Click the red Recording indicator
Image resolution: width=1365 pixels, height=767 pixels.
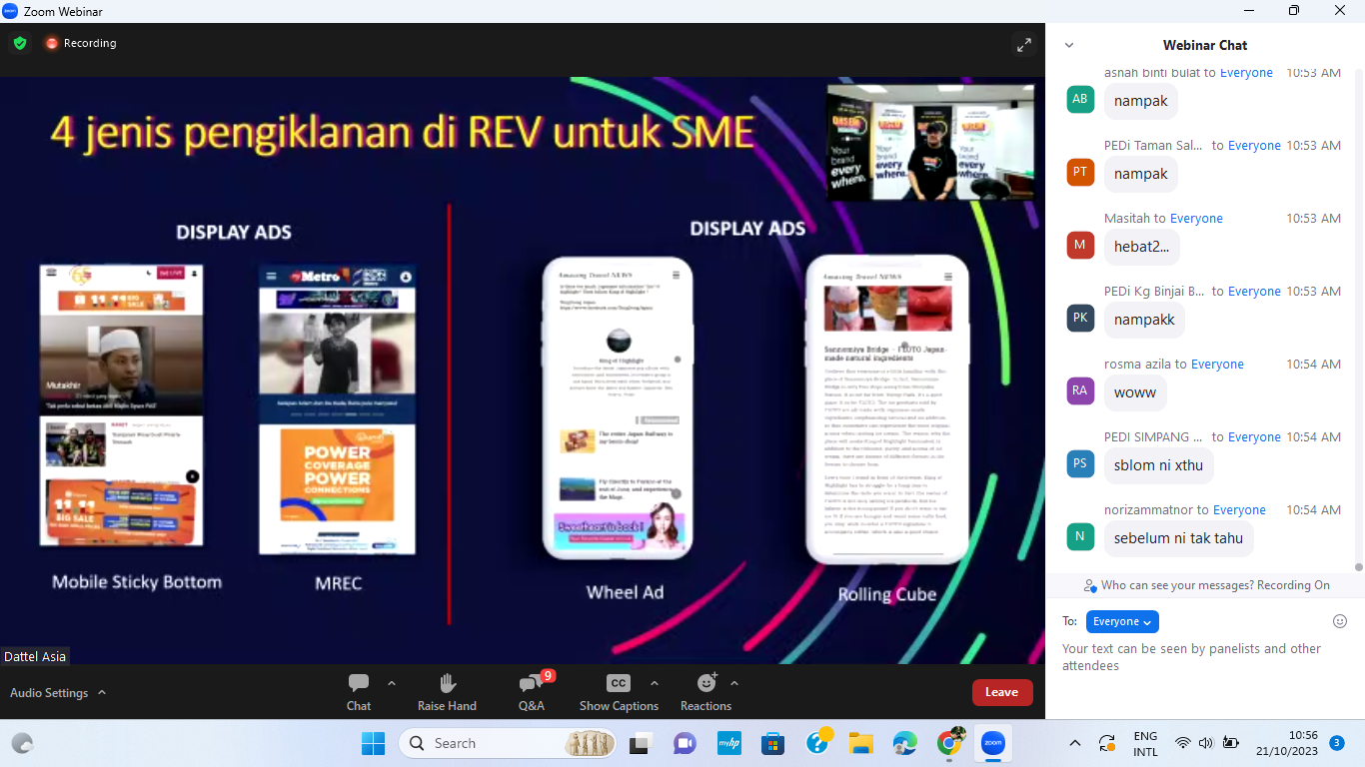point(81,43)
